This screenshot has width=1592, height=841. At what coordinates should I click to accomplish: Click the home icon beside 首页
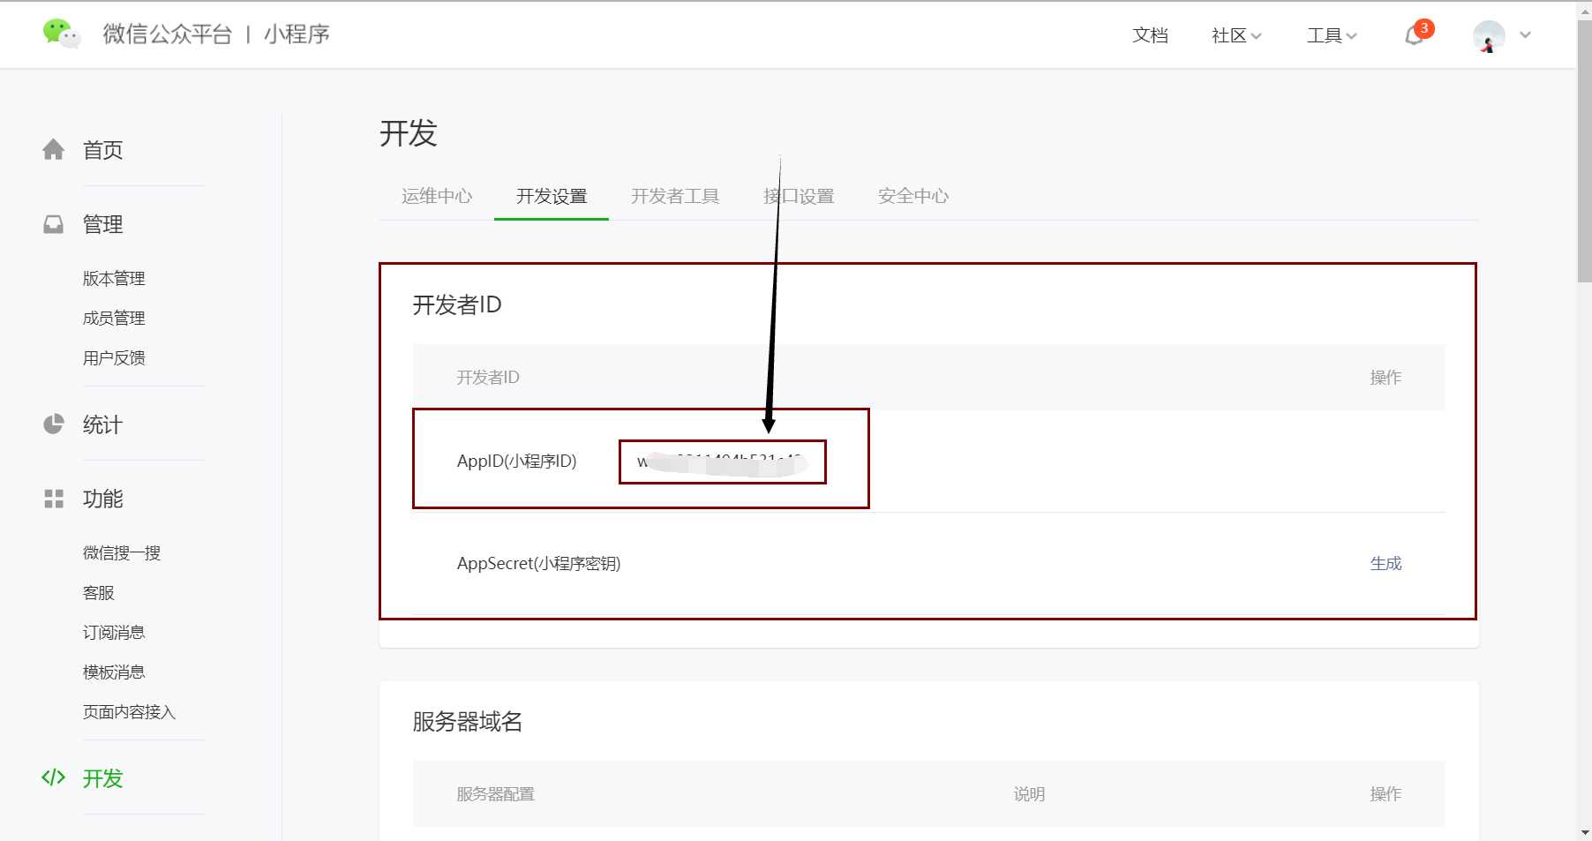pyautogui.click(x=54, y=150)
